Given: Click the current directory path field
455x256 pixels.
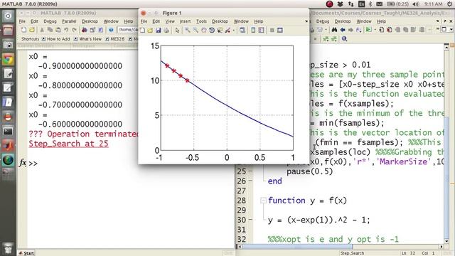Looking at the screenshot, I should (128, 30).
